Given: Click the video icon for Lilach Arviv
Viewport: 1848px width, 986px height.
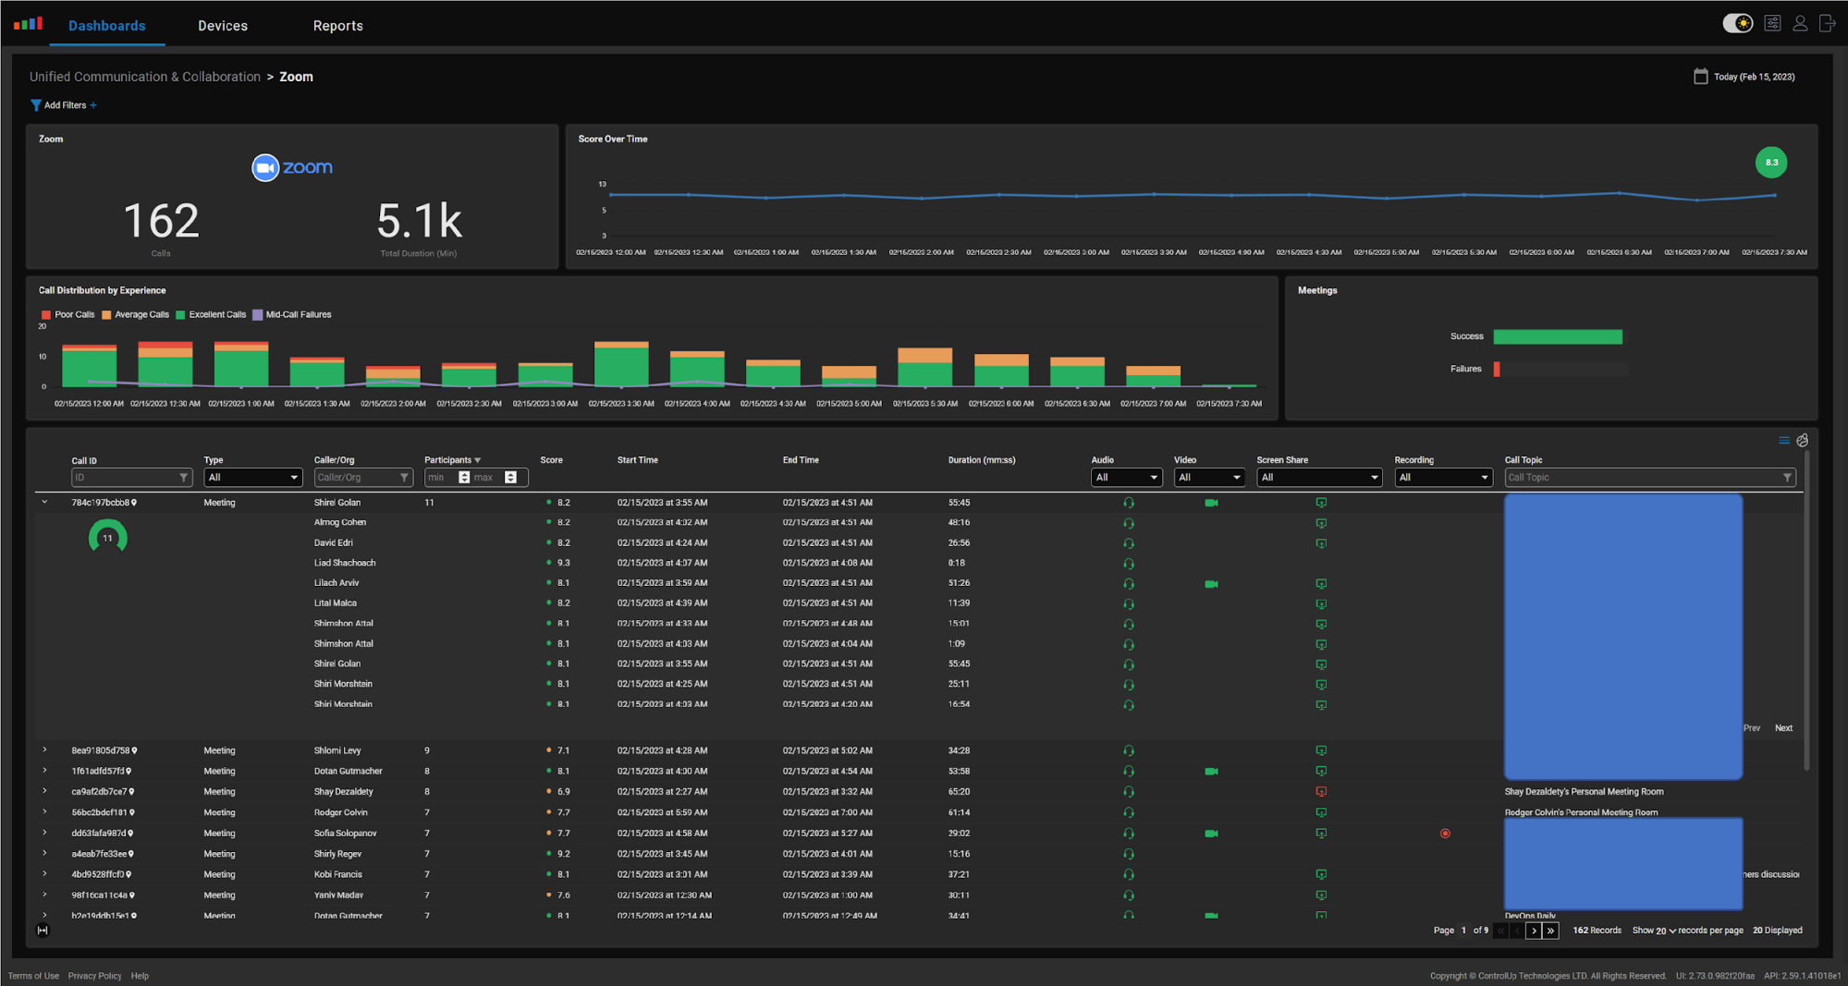Looking at the screenshot, I should click(1211, 584).
